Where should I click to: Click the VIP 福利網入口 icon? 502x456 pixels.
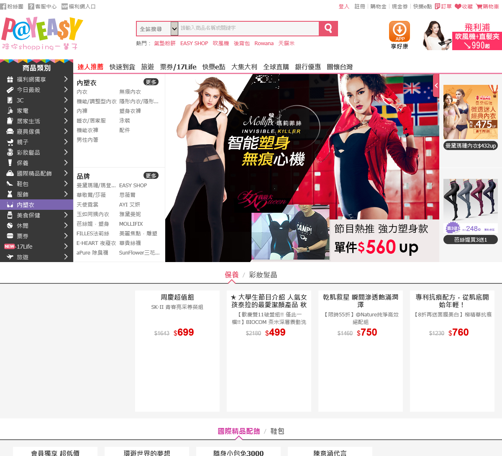(x=64, y=7)
